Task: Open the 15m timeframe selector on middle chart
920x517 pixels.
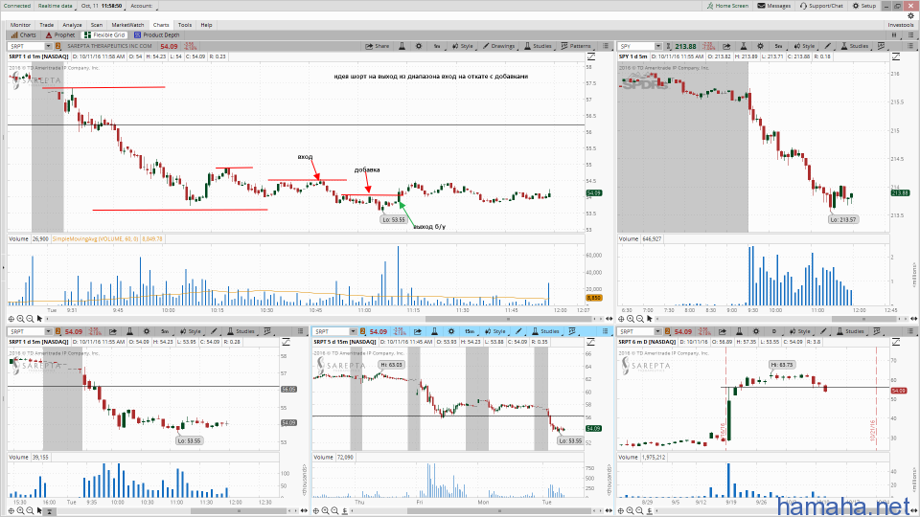Action: coord(470,331)
